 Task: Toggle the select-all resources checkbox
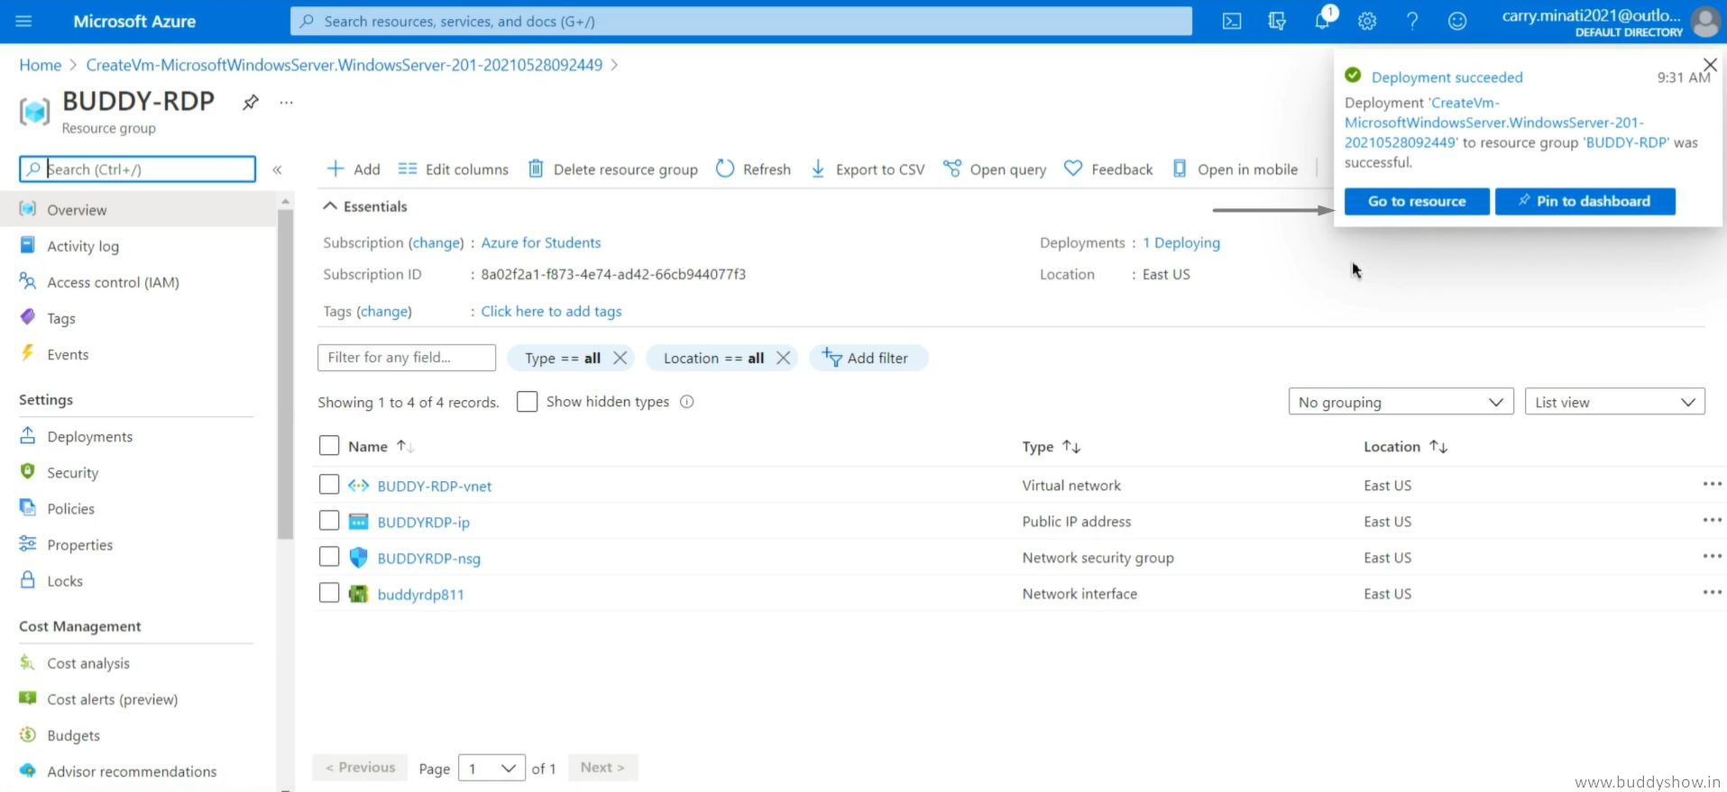tap(329, 446)
